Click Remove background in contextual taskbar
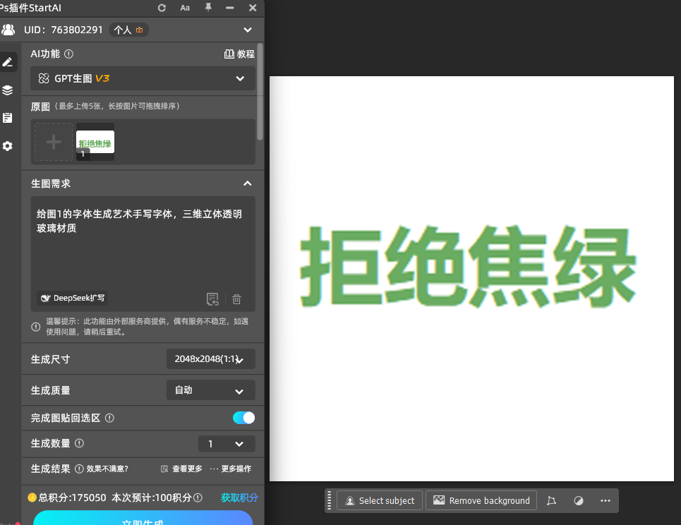This screenshot has height=525, width=681. tap(481, 501)
